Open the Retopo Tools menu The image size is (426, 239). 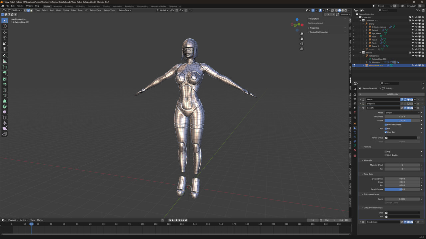click(x=109, y=10)
